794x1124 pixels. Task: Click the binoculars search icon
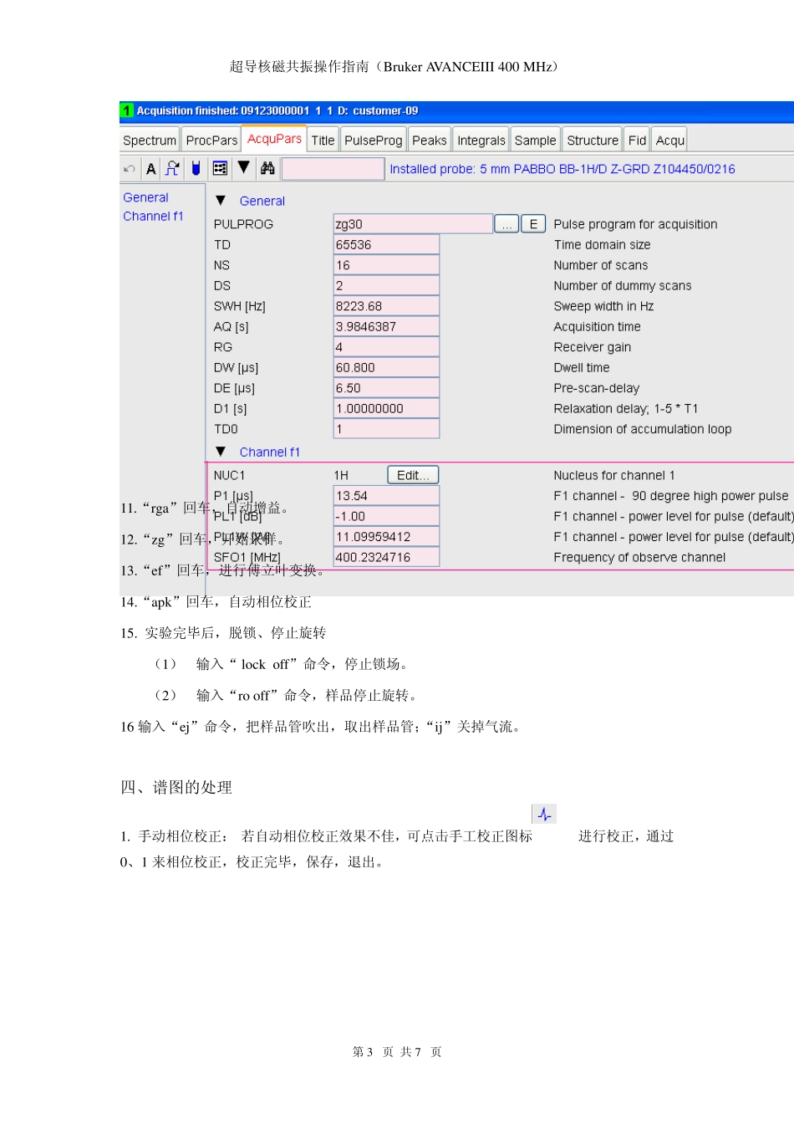[267, 168]
